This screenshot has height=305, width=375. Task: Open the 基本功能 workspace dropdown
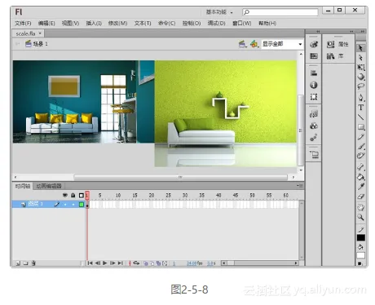click(219, 12)
